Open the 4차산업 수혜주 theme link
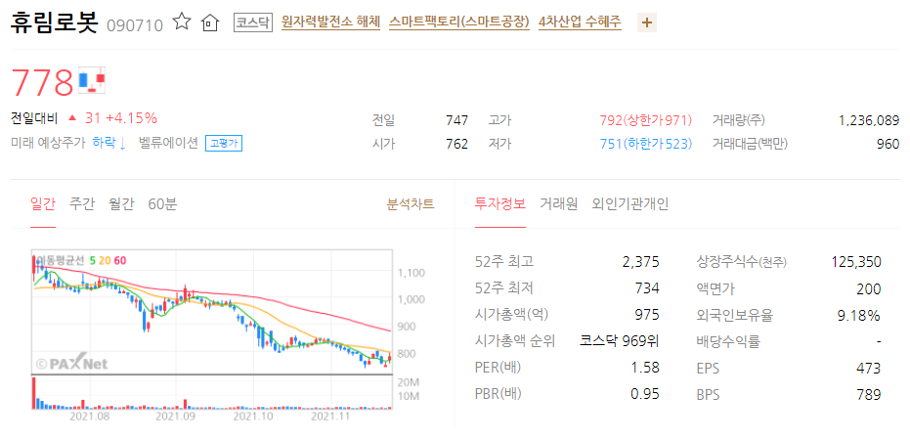This screenshot has width=910, height=440. pos(580,22)
